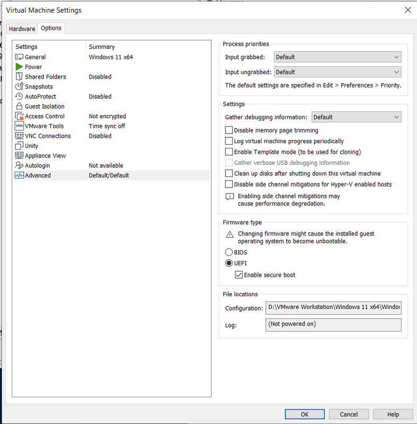Image resolution: width=417 pixels, height=424 pixels.
Task: Click the Configuration file path field
Action: [333, 308]
